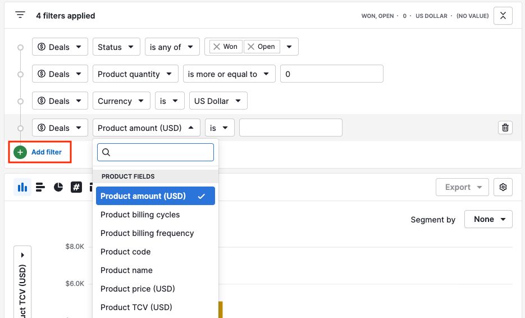Viewport: 525px width, 318px height.
Task: Expand the Segment by None dropdown
Action: click(x=488, y=219)
